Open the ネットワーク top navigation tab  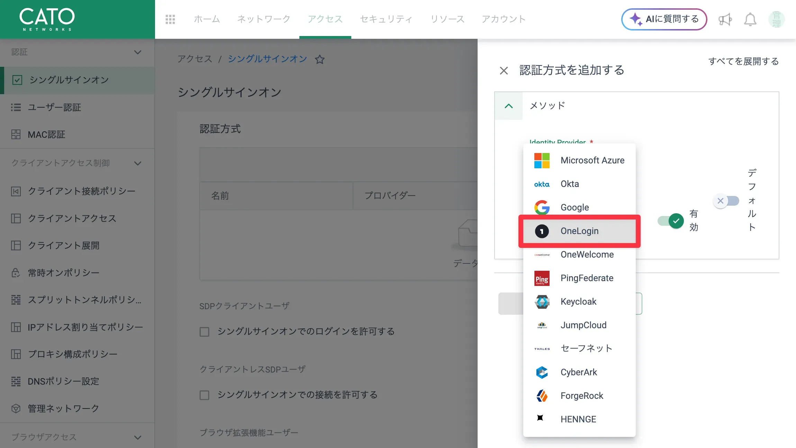click(x=264, y=19)
